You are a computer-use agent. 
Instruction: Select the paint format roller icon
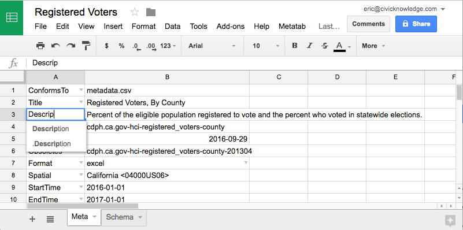tap(86, 46)
